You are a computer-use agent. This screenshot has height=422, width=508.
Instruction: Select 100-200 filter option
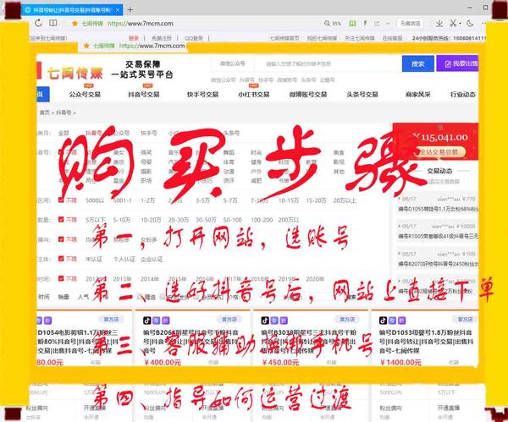click(x=262, y=220)
